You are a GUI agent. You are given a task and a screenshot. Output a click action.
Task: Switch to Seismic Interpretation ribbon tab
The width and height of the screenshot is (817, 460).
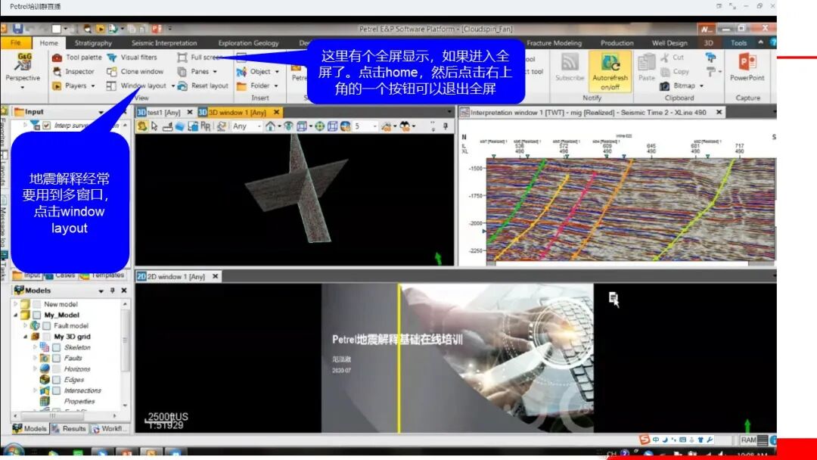click(164, 42)
